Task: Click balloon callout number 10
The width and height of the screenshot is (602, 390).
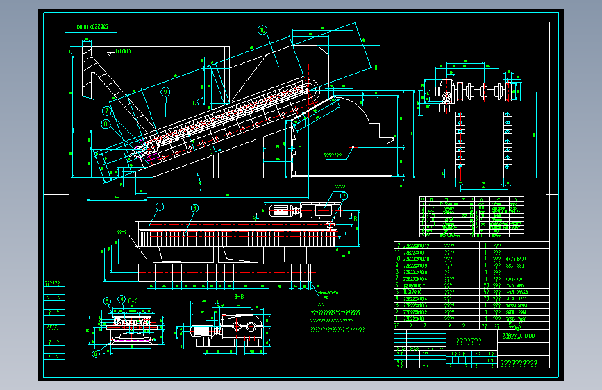Action: pos(262,30)
